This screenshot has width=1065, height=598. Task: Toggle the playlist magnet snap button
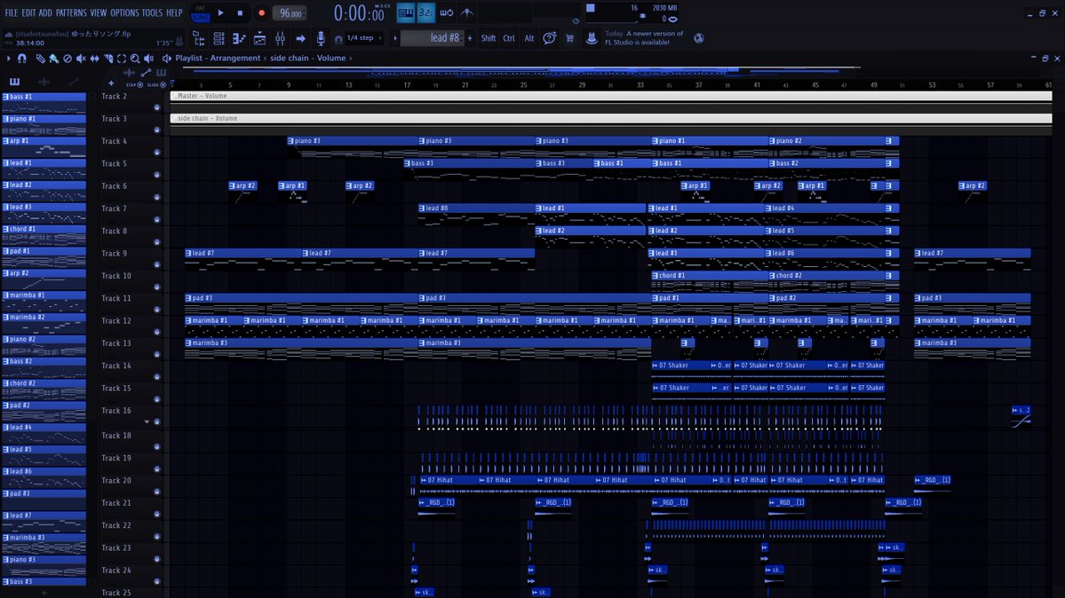point(21,59)
